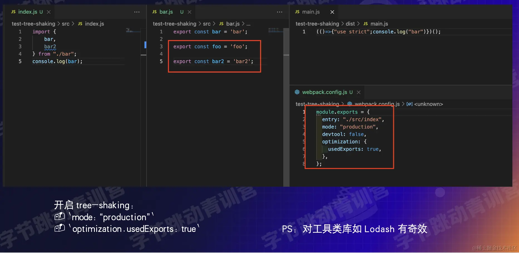Click the JS icon in the index.js breadcrumb
The width and height of the screenshot is (519, 253).
[x=80, y=24]
